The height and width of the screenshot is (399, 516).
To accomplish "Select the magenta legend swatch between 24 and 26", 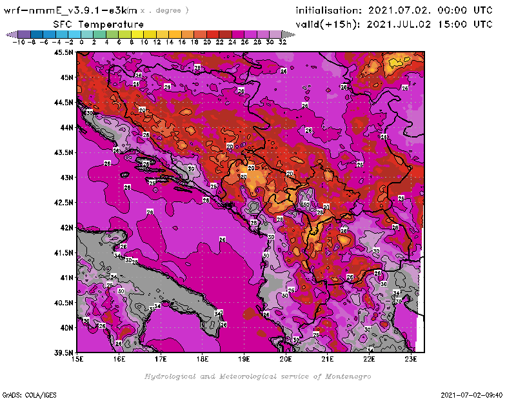I will click(237, 34).
